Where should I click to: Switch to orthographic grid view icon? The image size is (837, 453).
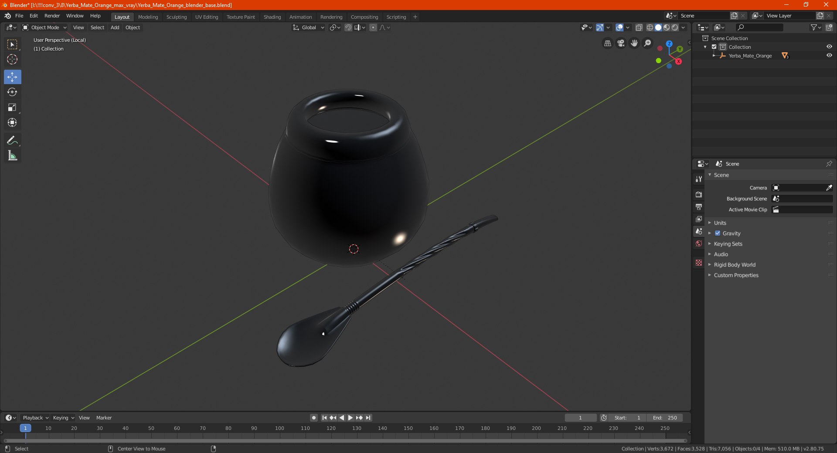[607, 43]
